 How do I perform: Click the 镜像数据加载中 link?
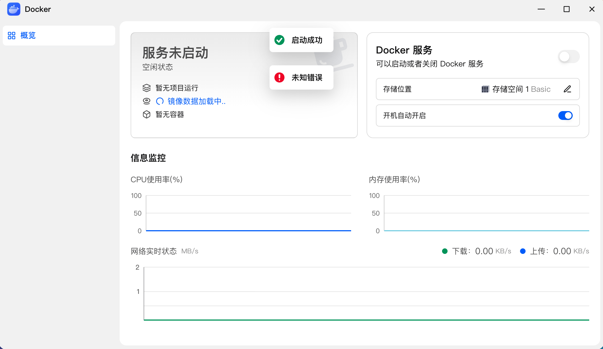196,101
